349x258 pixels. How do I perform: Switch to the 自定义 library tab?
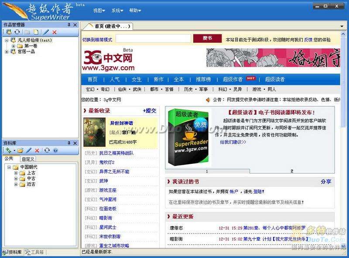coord(28,159)
